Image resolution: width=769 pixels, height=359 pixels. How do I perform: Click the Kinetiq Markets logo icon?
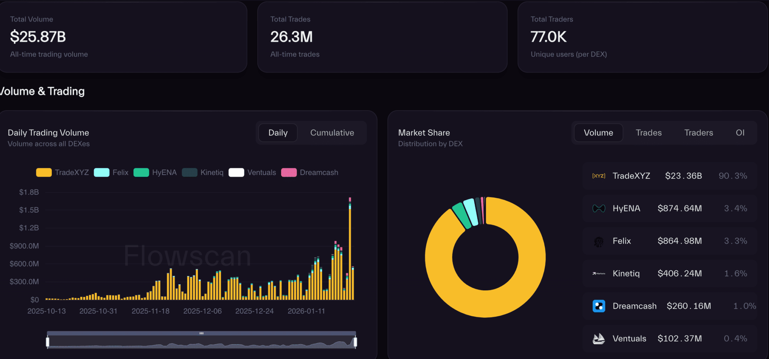[x=599, y=273]
